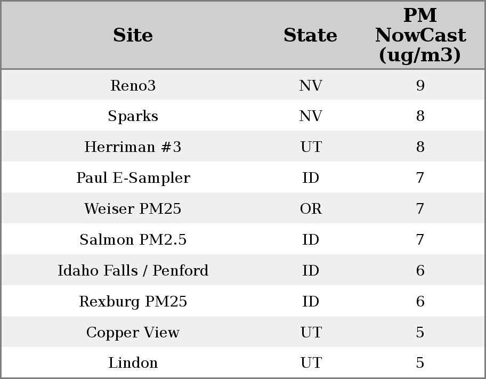Click the NV state cell for Reno3
The width and height of the screenshot is (486, 379).
click(x=311, y=86)
